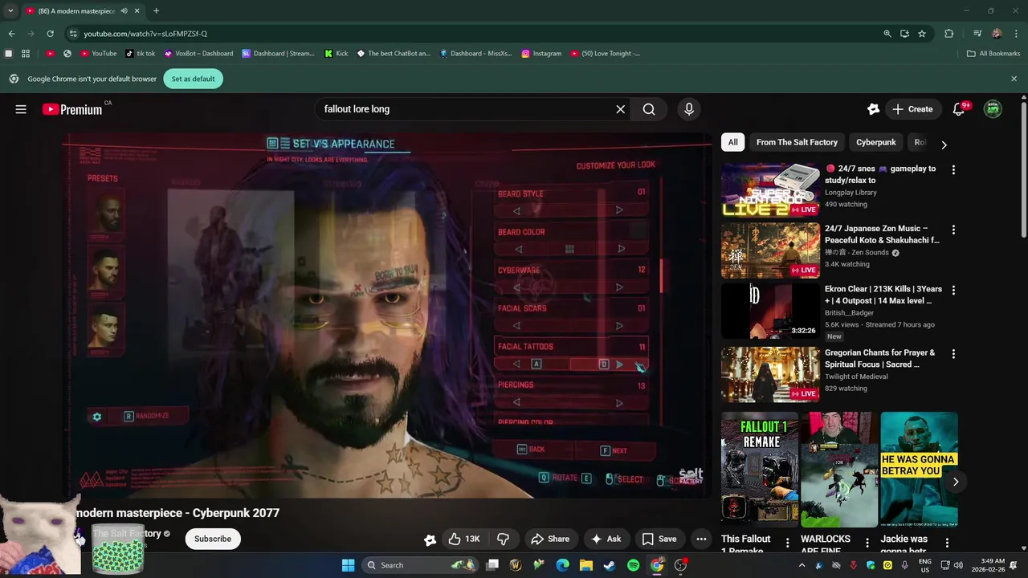Open the Instagram bookmark
The width and height of the screenshot is (1028, 578).
[x=541, y=54]
